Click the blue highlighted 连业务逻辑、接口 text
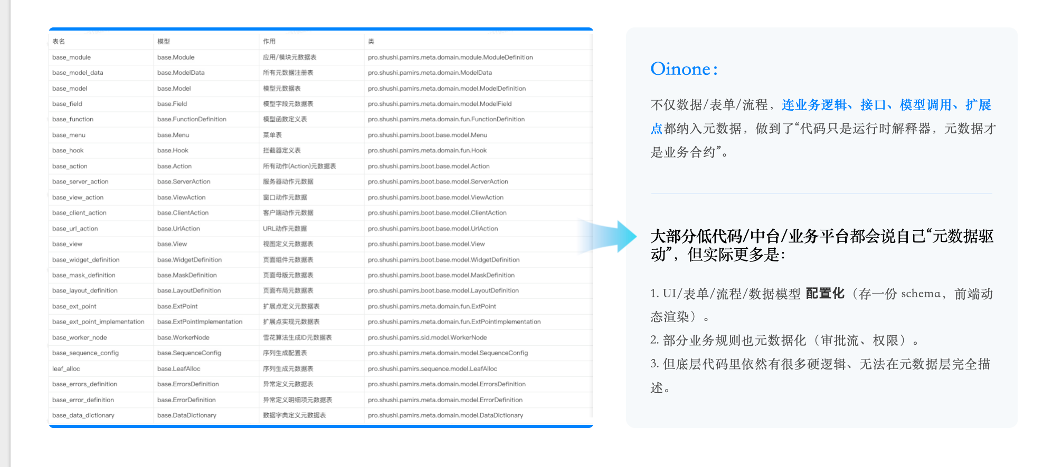The image size is (1043, 467). click(x=834, y=105)
